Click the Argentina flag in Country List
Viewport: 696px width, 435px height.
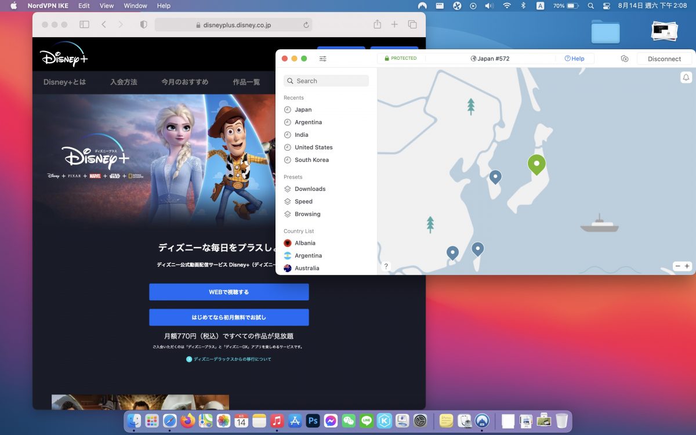288,256
